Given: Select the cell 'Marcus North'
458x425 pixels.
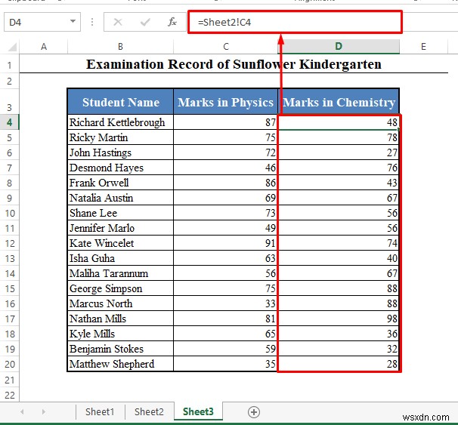Looking at the screenshot, I should click(120, 303).
